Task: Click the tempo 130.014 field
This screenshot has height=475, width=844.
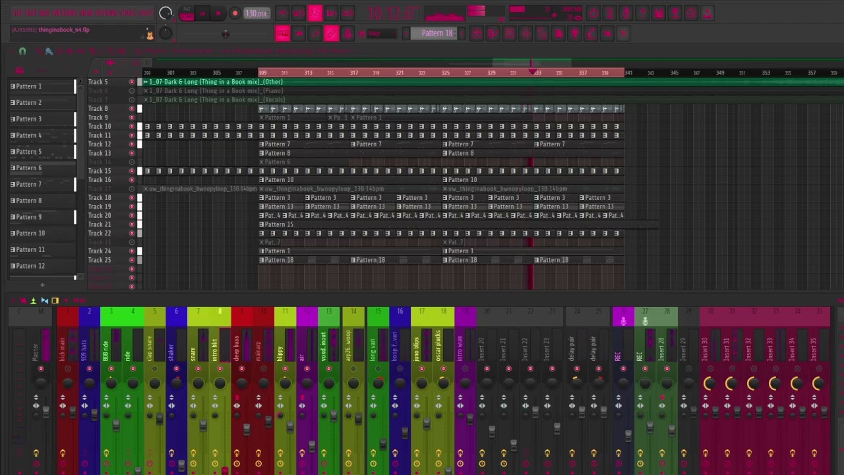Action: click(x=256, y=13)
